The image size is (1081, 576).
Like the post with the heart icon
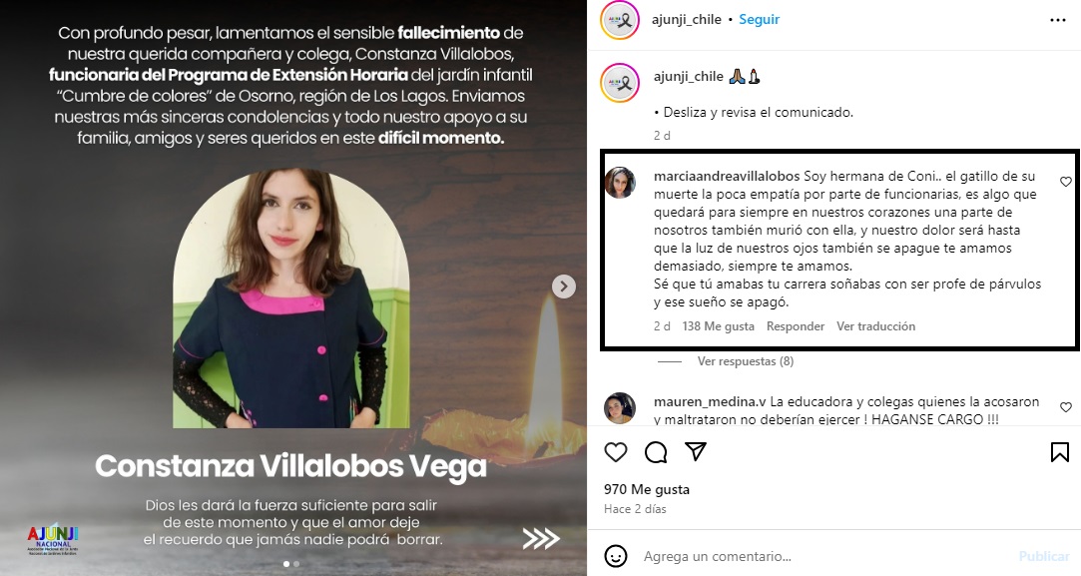pyautogui.click(x=616, y=452)
